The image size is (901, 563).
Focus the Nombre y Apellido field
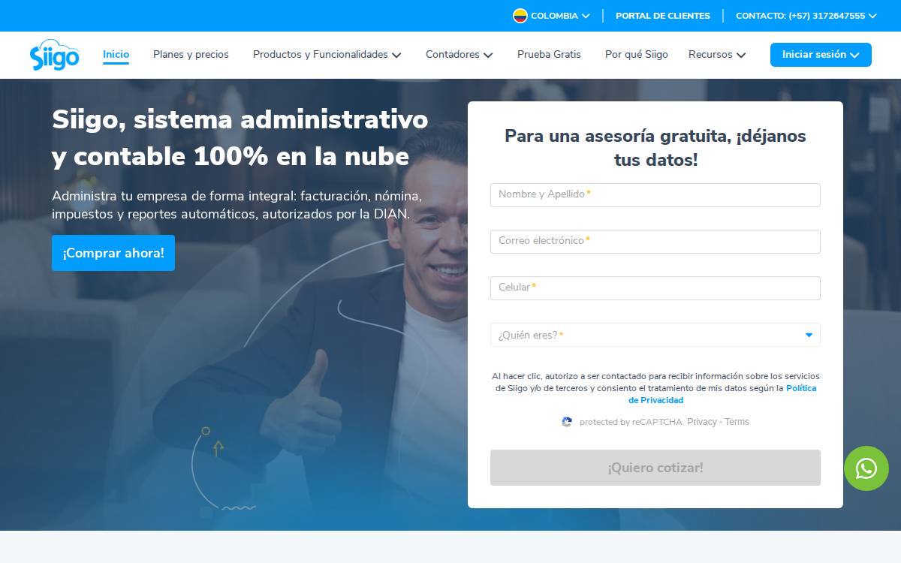[x=655, y=195]
